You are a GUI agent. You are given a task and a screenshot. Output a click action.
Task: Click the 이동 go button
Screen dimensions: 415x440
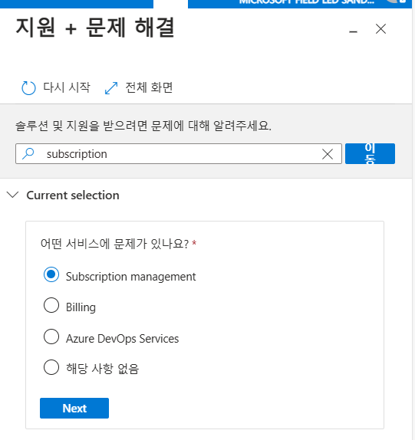tap(370, 154)
